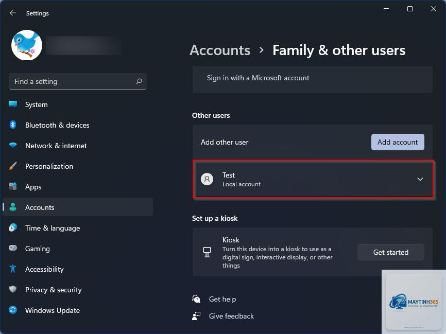446x334 pixels.
Task: Click Get started for Kiosk
Action: coord(390,252)
